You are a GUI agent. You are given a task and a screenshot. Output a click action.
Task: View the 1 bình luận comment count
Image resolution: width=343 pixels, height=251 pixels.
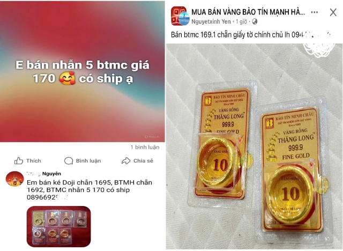point(145,147)
